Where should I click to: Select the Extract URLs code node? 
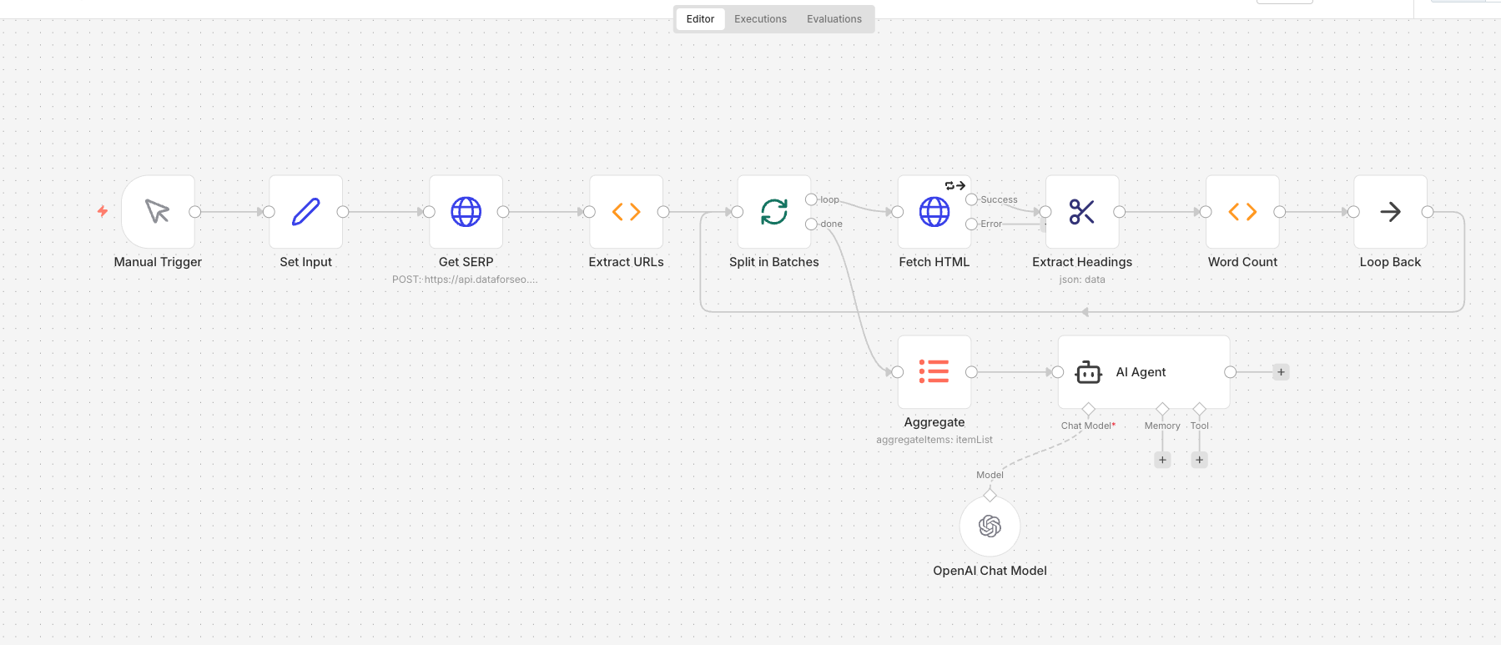tap(626, 212)
